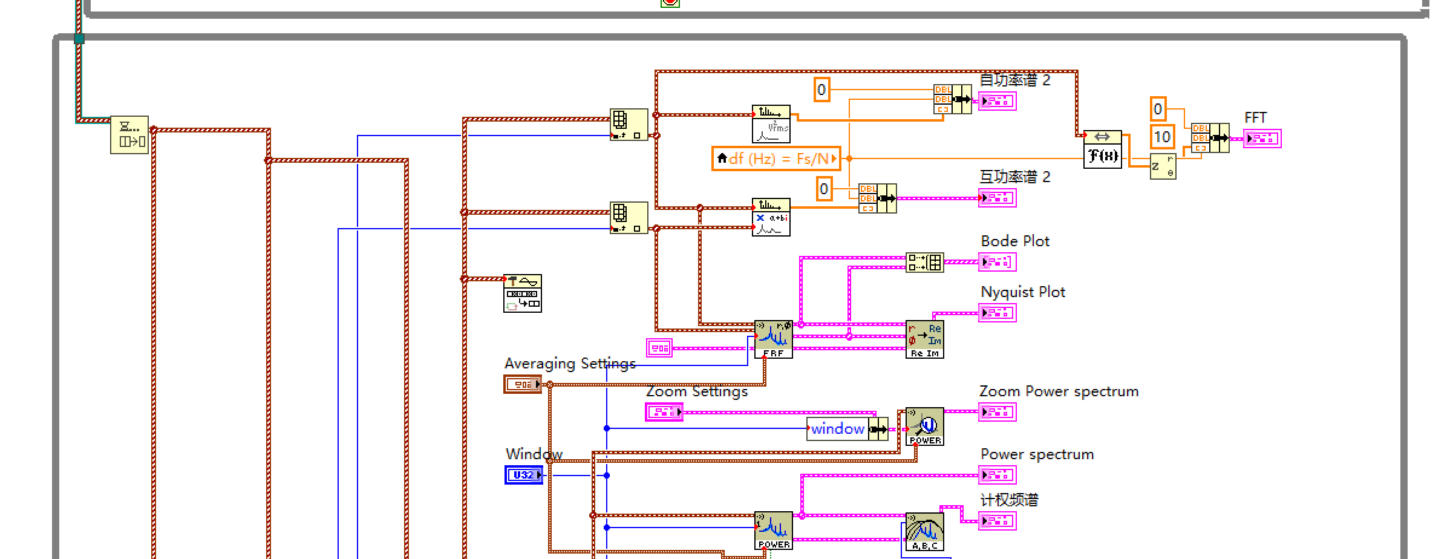
Task: Click the Zoom Settings label
Action: click(x=697, y=391)
